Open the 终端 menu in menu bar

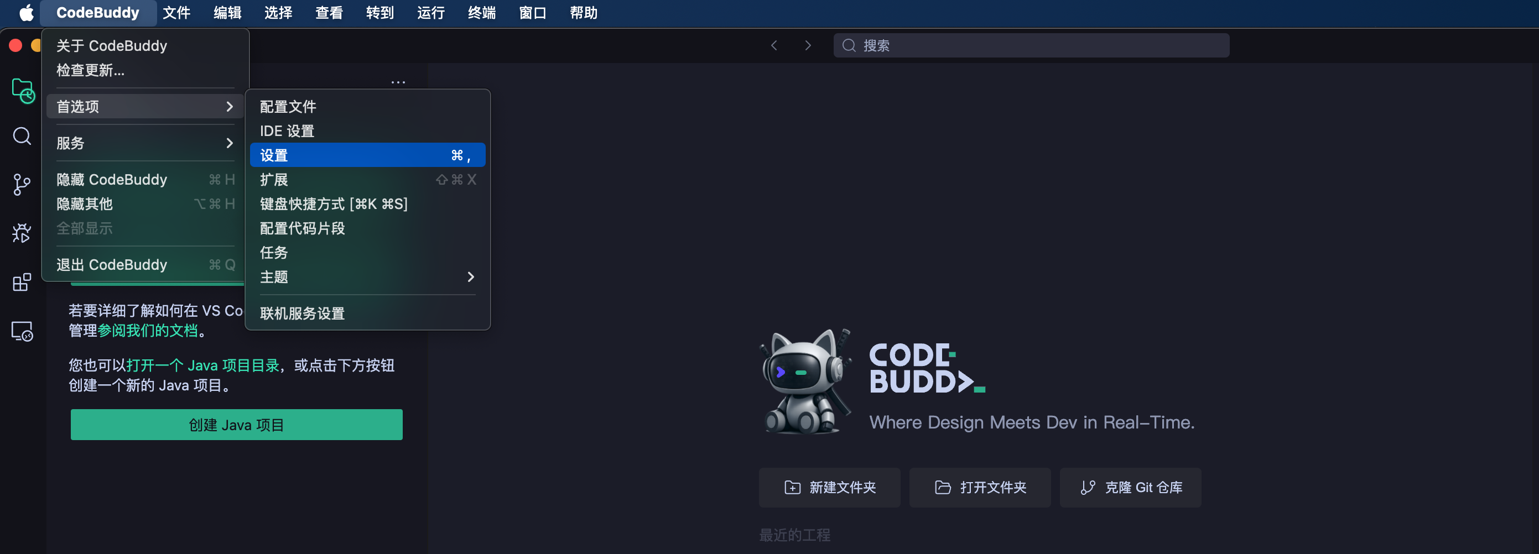481,13
